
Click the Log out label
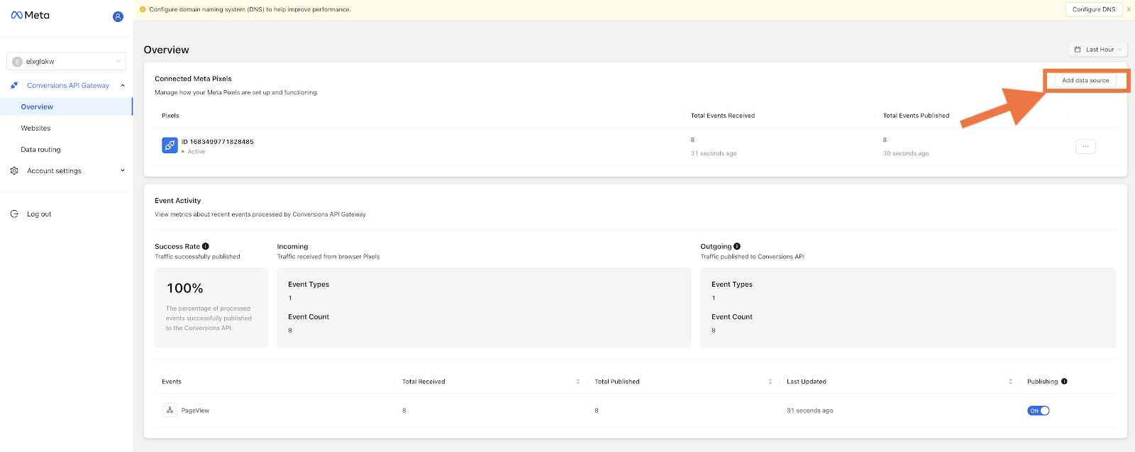[39, 214]
